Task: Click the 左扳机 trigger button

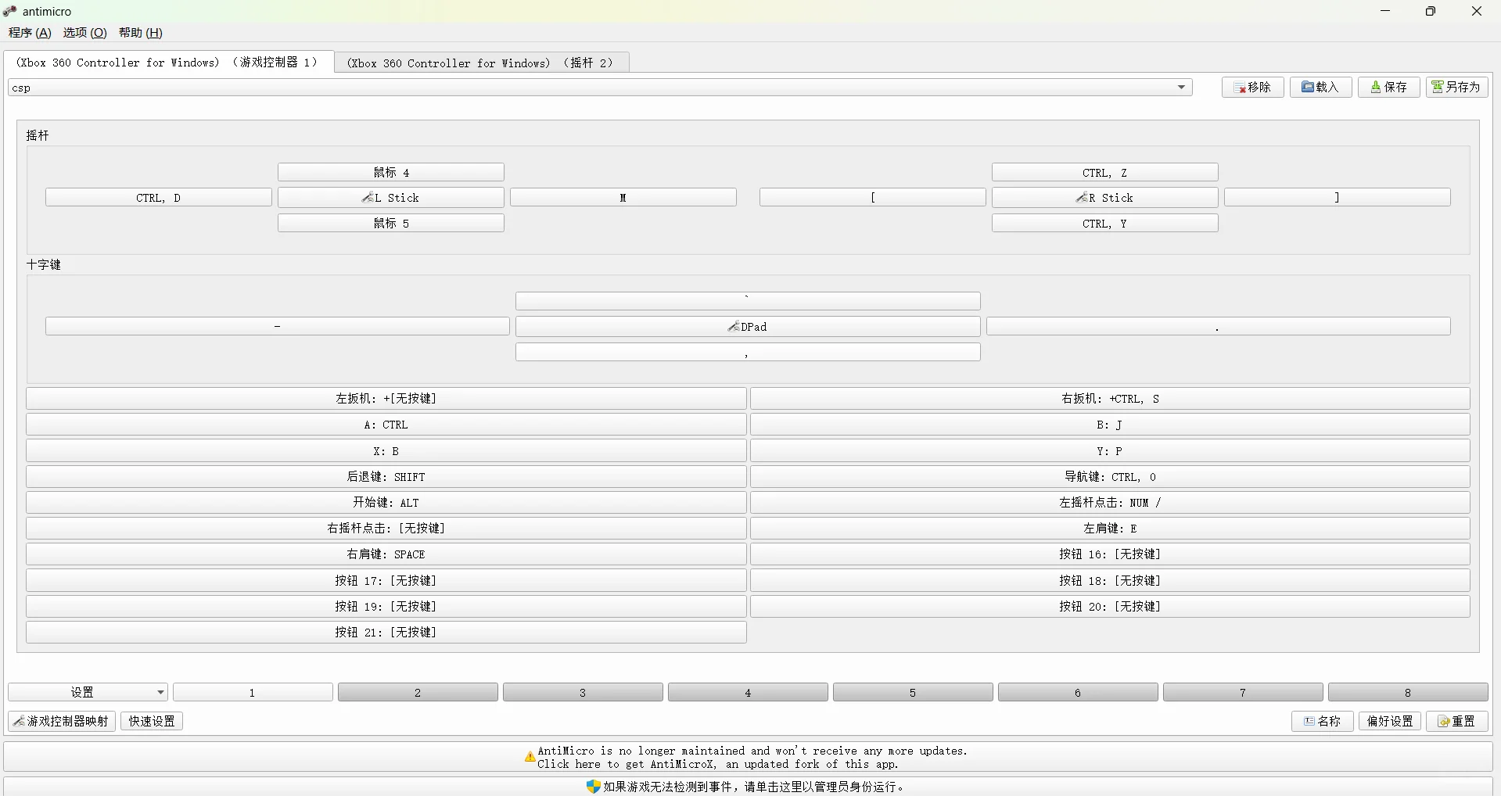Action: pyautogui.click(x=386, y=399)
